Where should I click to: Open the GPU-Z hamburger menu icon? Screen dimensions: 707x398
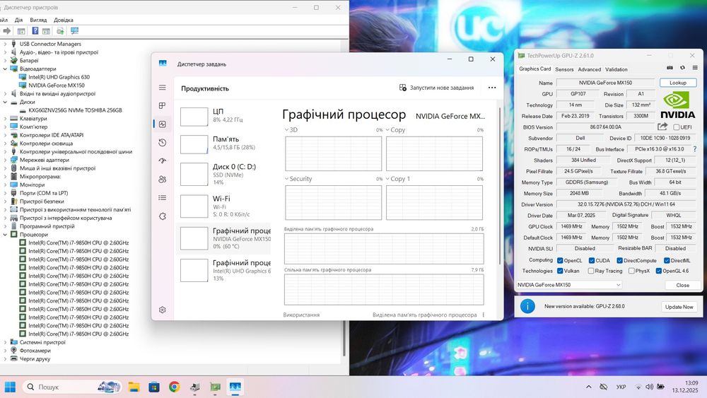tap(695, 68)
